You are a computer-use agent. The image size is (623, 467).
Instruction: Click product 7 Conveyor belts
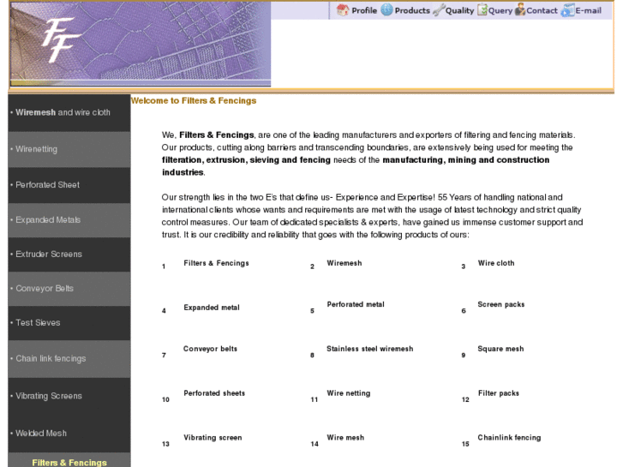[x=210, y=349]
